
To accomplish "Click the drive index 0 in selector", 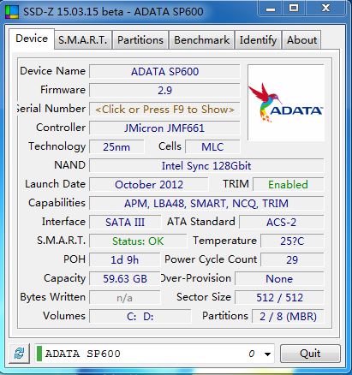I will tap(251, 354).
